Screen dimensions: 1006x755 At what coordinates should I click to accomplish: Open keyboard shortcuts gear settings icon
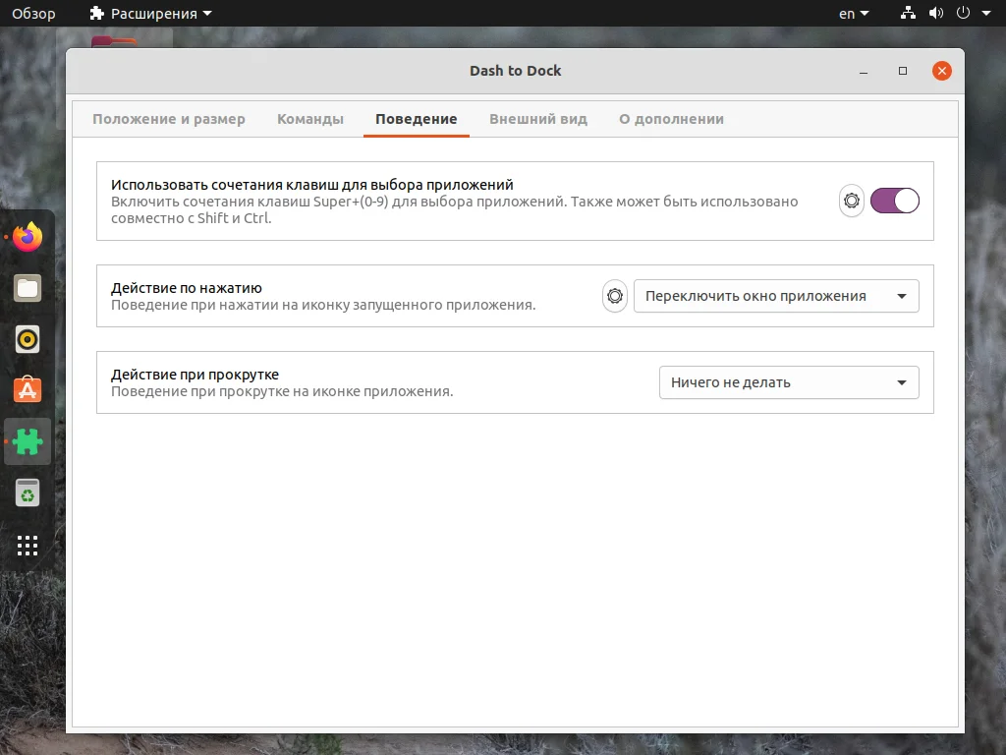[851, 201]
